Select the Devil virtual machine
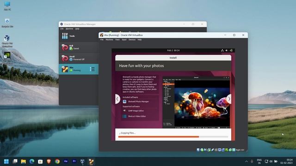Image resolution: width=296 pixels, height=166 pixels. click(79, 58)
